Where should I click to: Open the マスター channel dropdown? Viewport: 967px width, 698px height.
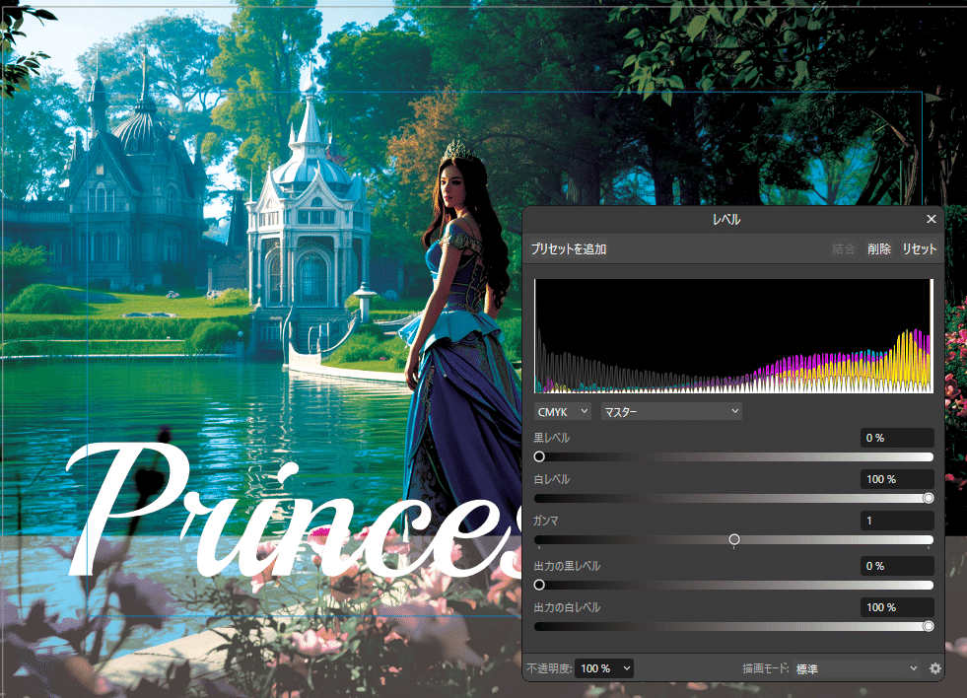pyautogui.click(x=671, y=411)
